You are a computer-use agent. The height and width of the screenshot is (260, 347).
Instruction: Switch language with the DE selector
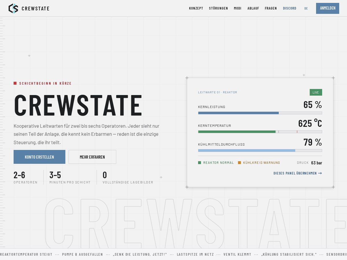(x=306, y=8)
